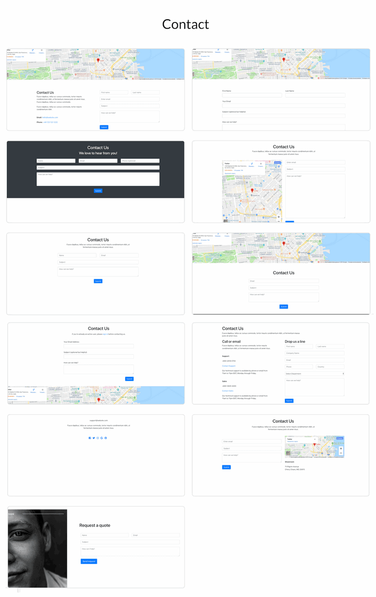This screenshot has height=597, width=376.
Task: Click the face photo in Request a quote card
Action: 38,549
